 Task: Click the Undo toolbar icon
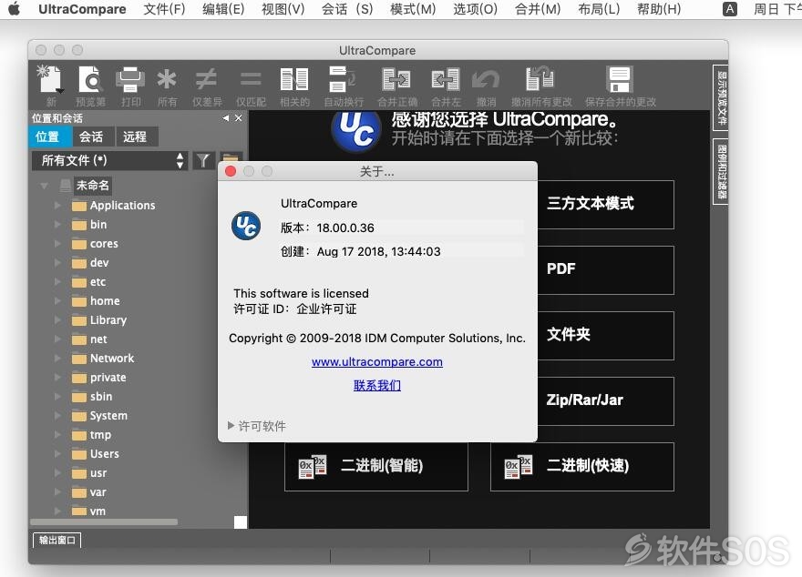point(486,80)
